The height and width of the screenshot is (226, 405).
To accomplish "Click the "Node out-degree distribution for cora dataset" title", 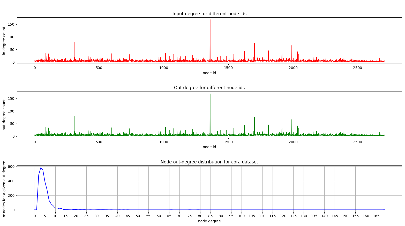I will [209, 162].
